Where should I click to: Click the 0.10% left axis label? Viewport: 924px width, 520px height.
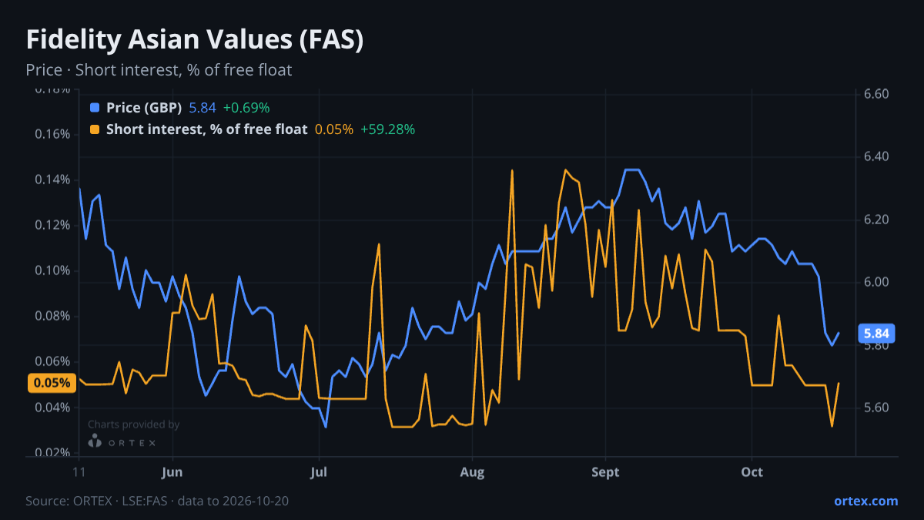click(52, 270)
